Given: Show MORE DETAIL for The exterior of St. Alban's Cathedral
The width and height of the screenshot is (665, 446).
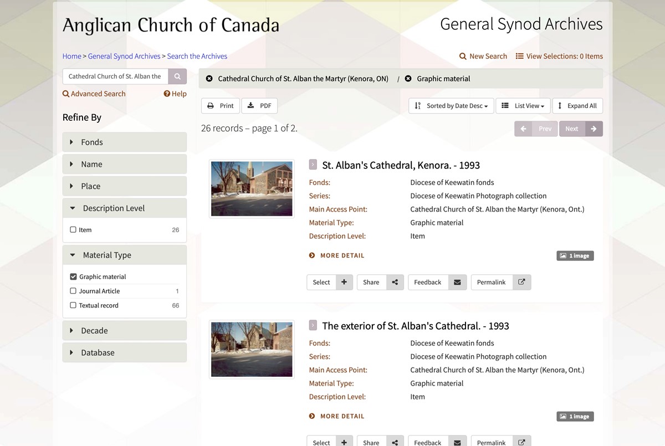Looking at the screenshot, I should pos(337,416).
